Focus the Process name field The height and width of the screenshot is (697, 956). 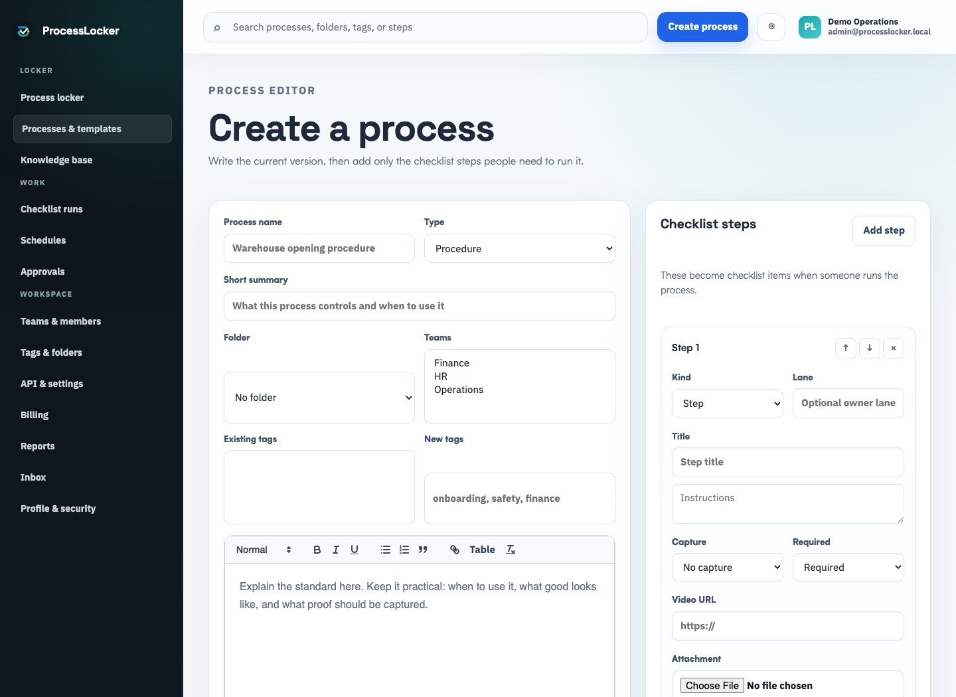click(x=319, y=248)
